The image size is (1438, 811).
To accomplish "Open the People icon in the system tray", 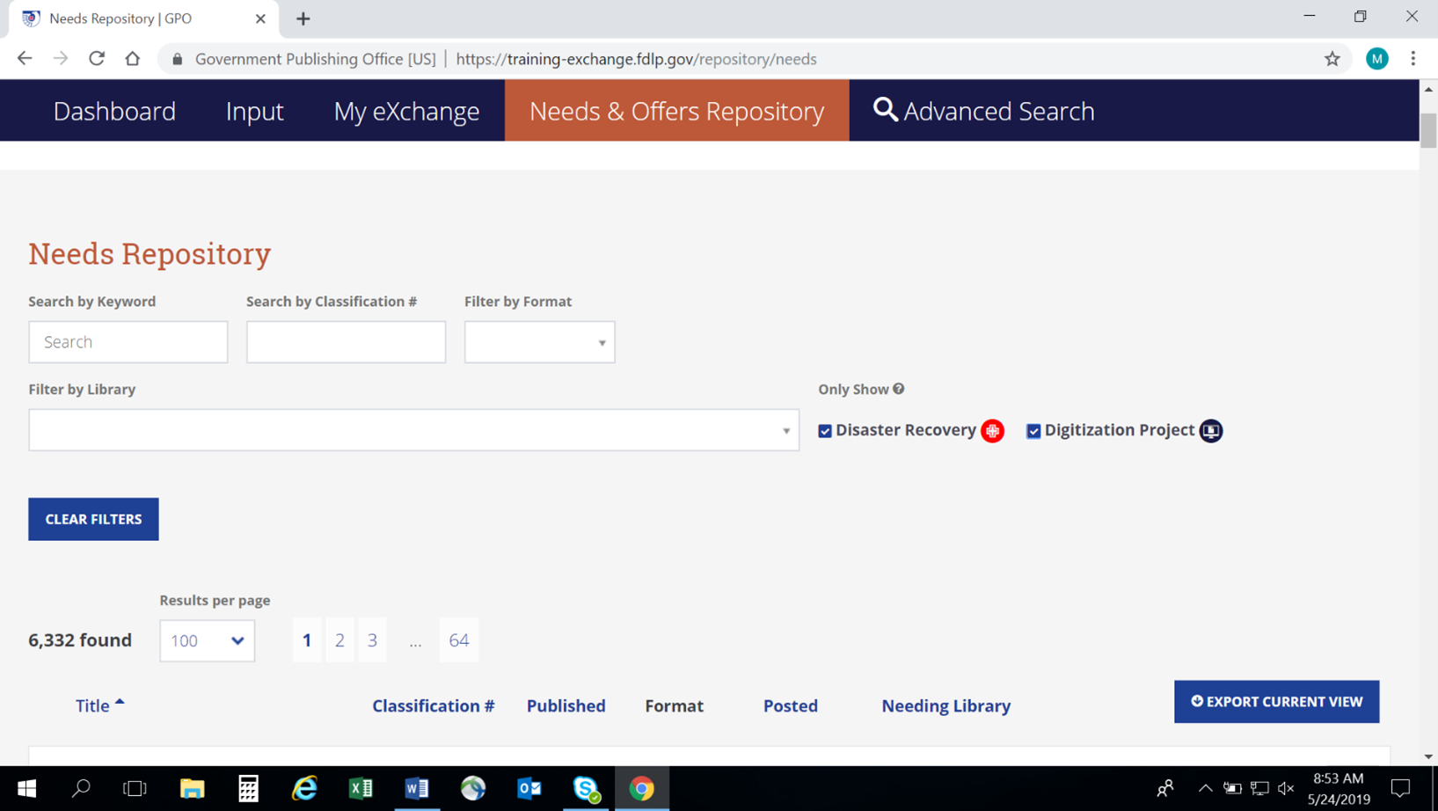I will click(1165, 788).
